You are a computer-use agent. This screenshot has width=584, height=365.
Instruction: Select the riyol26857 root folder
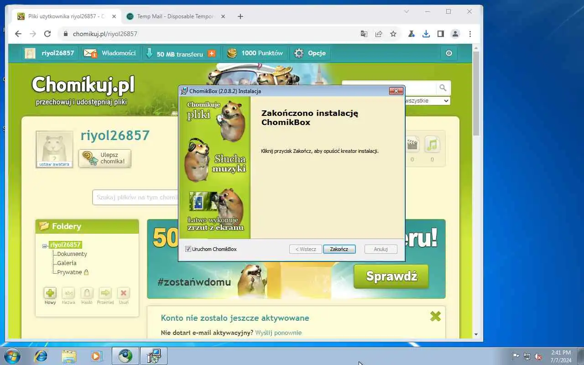[65, 245]
